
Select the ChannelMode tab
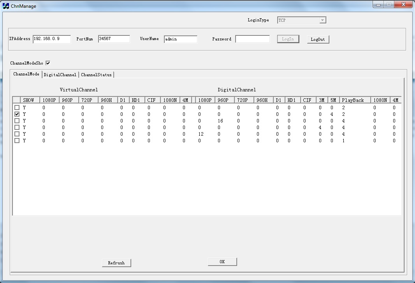[x=26, y=74]
